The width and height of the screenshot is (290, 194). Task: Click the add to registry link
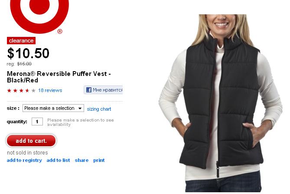[24, 160]
